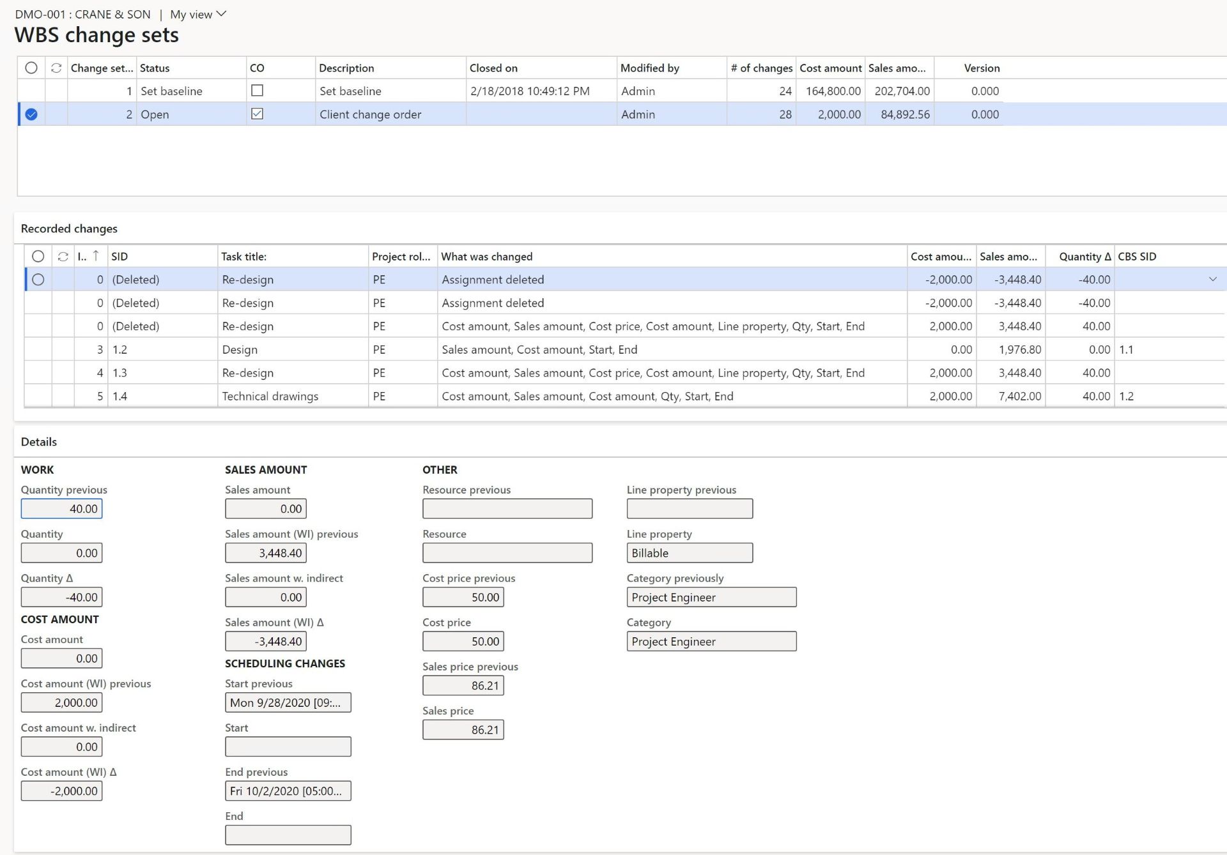Image resolution: width=1227 pixels, height=855 pixels.
Task: Click the empty Resource field
Action: [x=507, y=553]
